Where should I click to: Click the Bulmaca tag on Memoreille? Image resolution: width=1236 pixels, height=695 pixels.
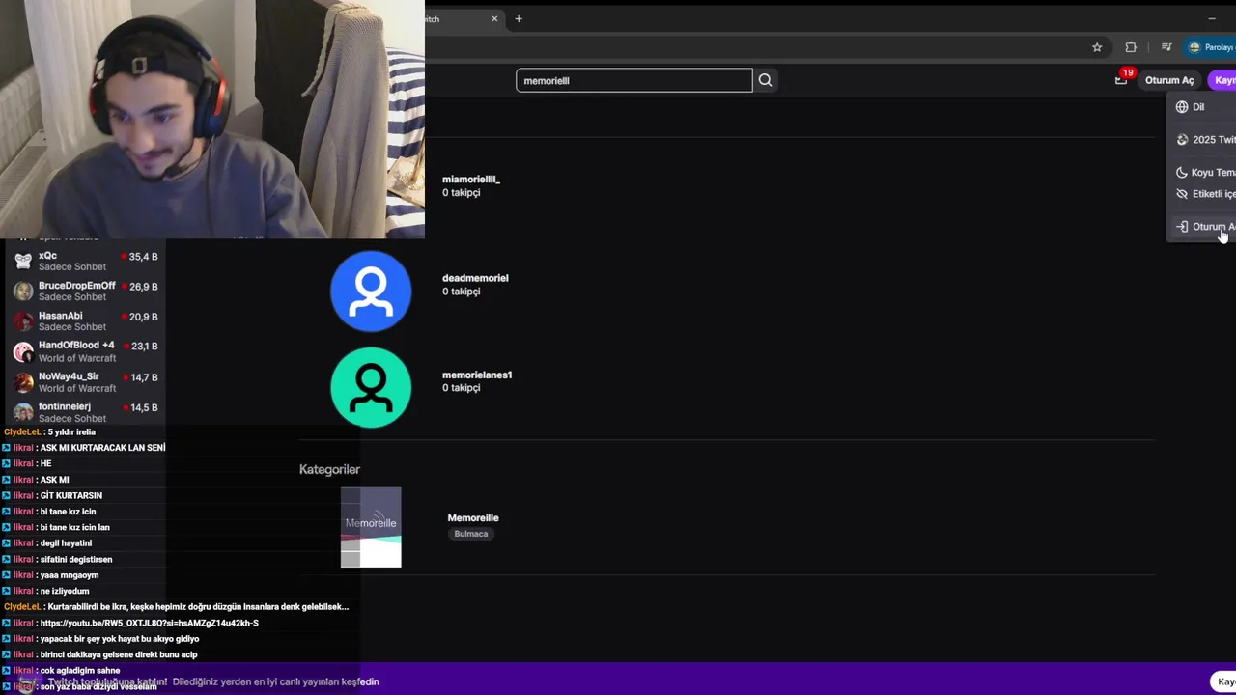[x=471, y=534]
